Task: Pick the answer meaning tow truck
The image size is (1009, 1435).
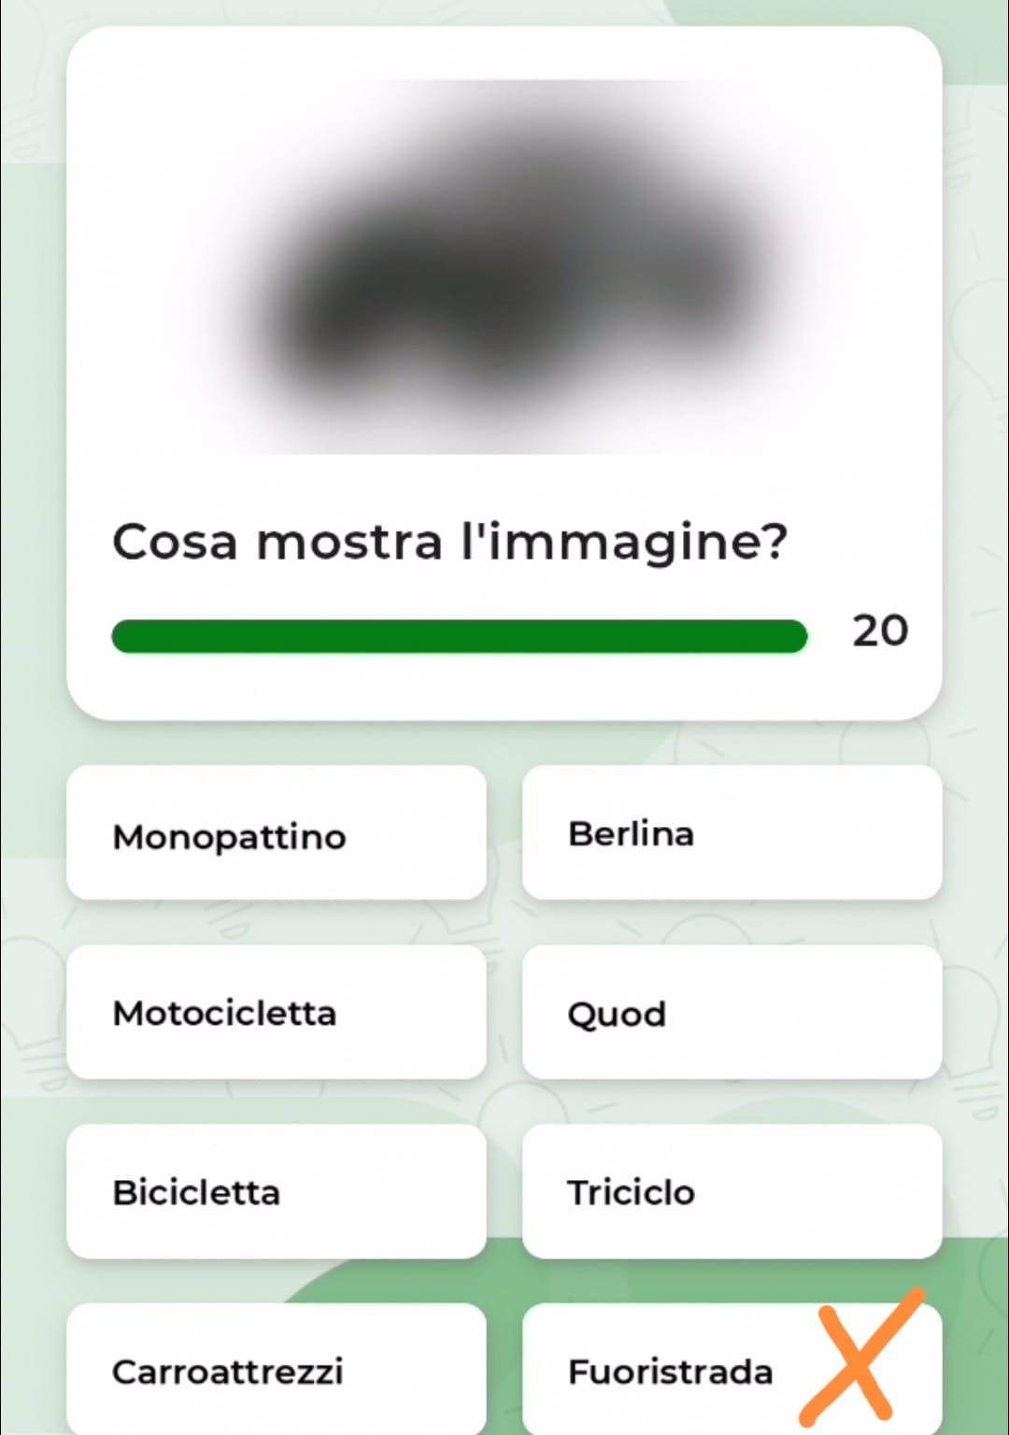Action: 277,1370
